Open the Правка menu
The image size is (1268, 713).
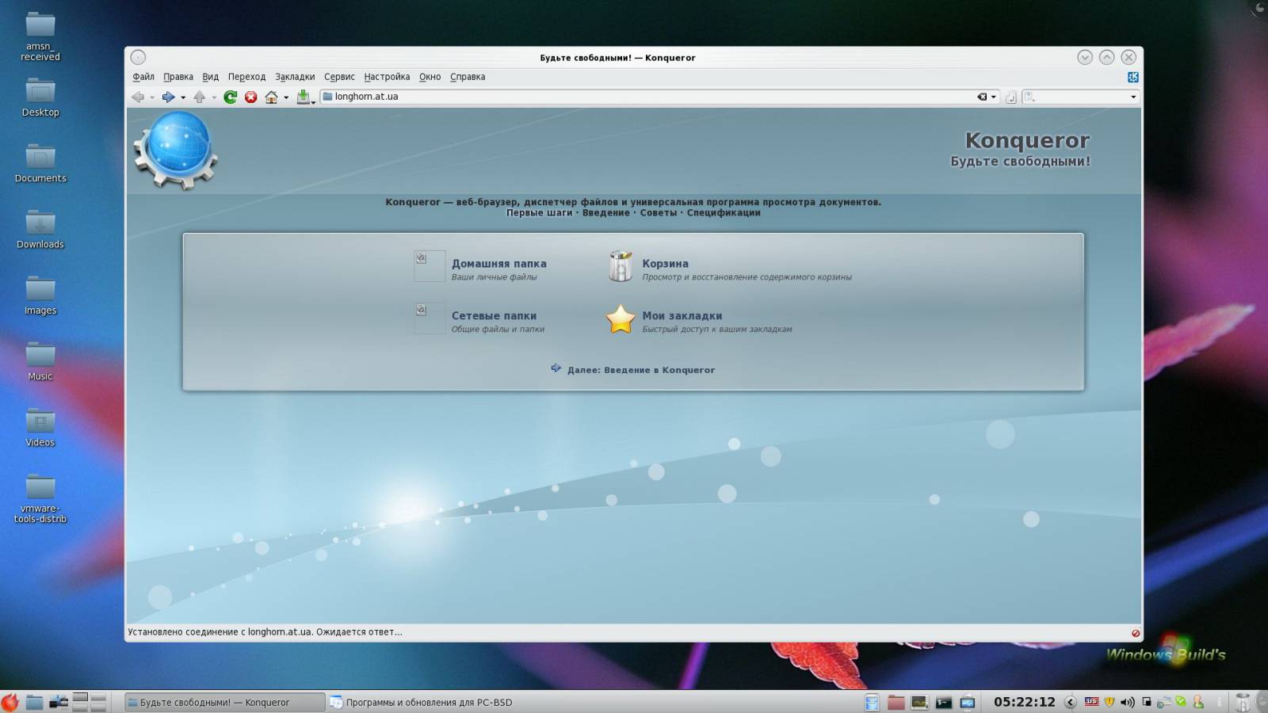[178, 77]
